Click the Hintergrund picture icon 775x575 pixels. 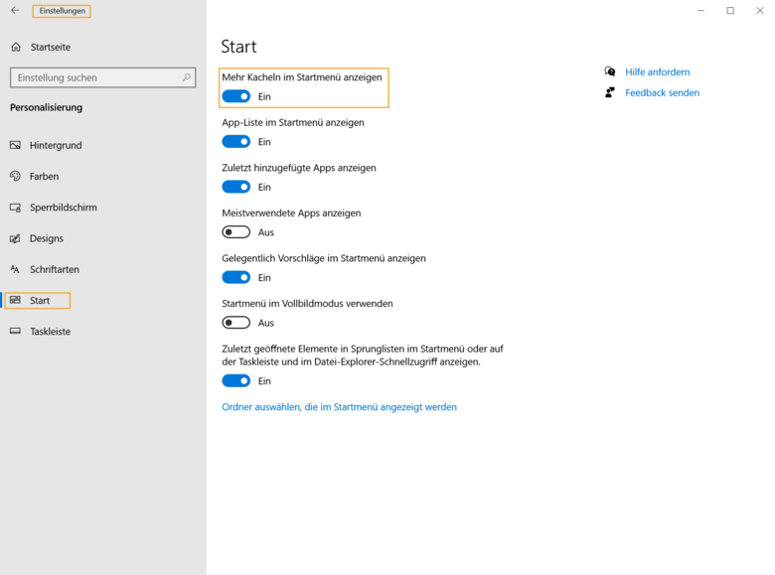15,145
